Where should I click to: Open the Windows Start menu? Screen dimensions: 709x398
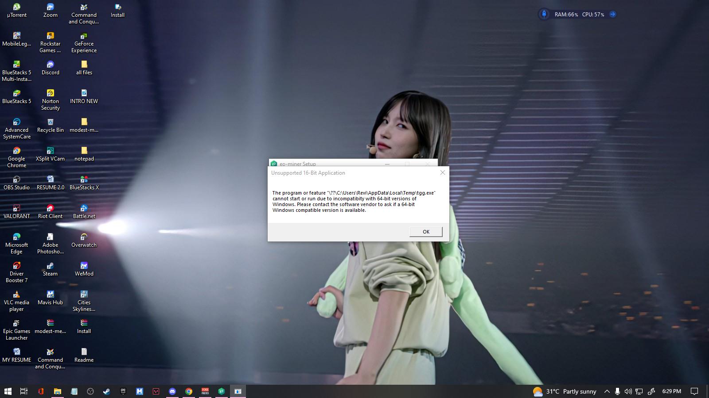[x=8, y=391]
